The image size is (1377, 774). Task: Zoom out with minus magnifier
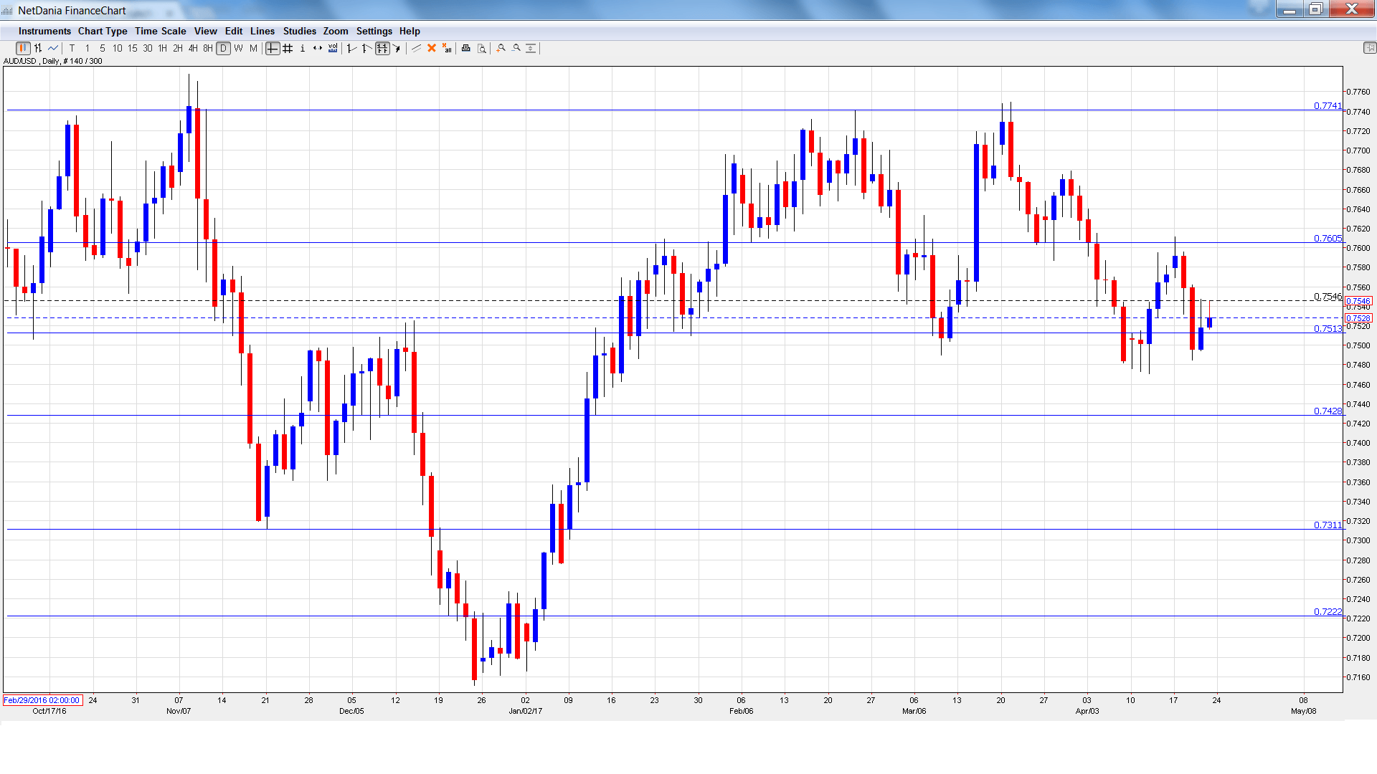[x=516, y=49]
